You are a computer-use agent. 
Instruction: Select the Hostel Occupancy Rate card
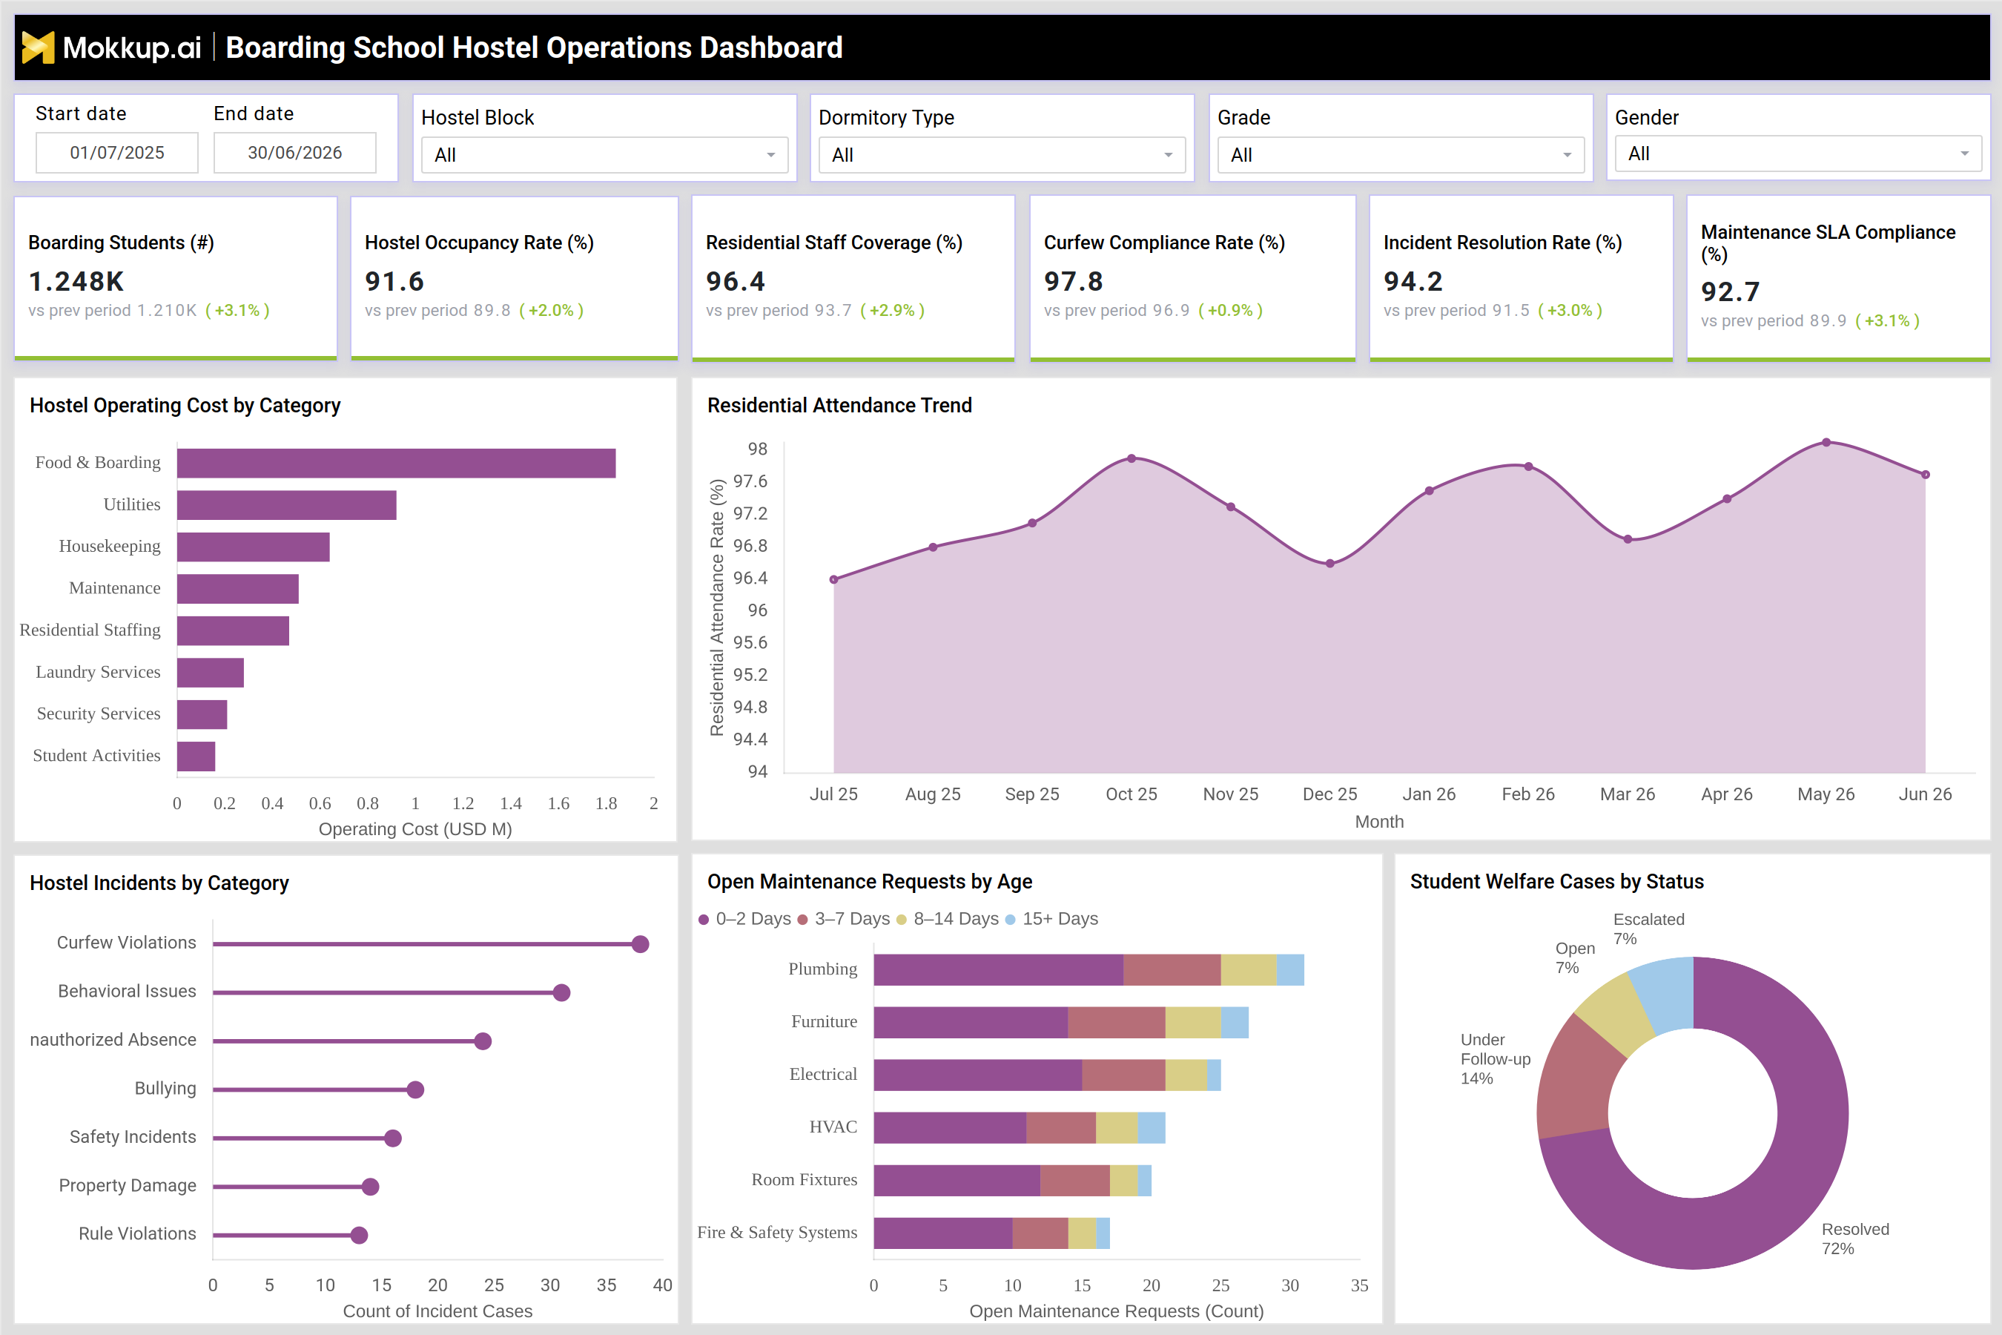pos(514,278)
